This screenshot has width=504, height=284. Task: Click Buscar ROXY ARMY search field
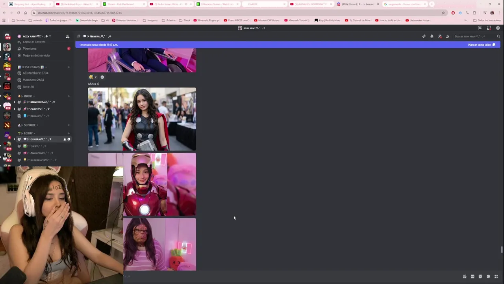pyautogui.click(x=477, y=36)
